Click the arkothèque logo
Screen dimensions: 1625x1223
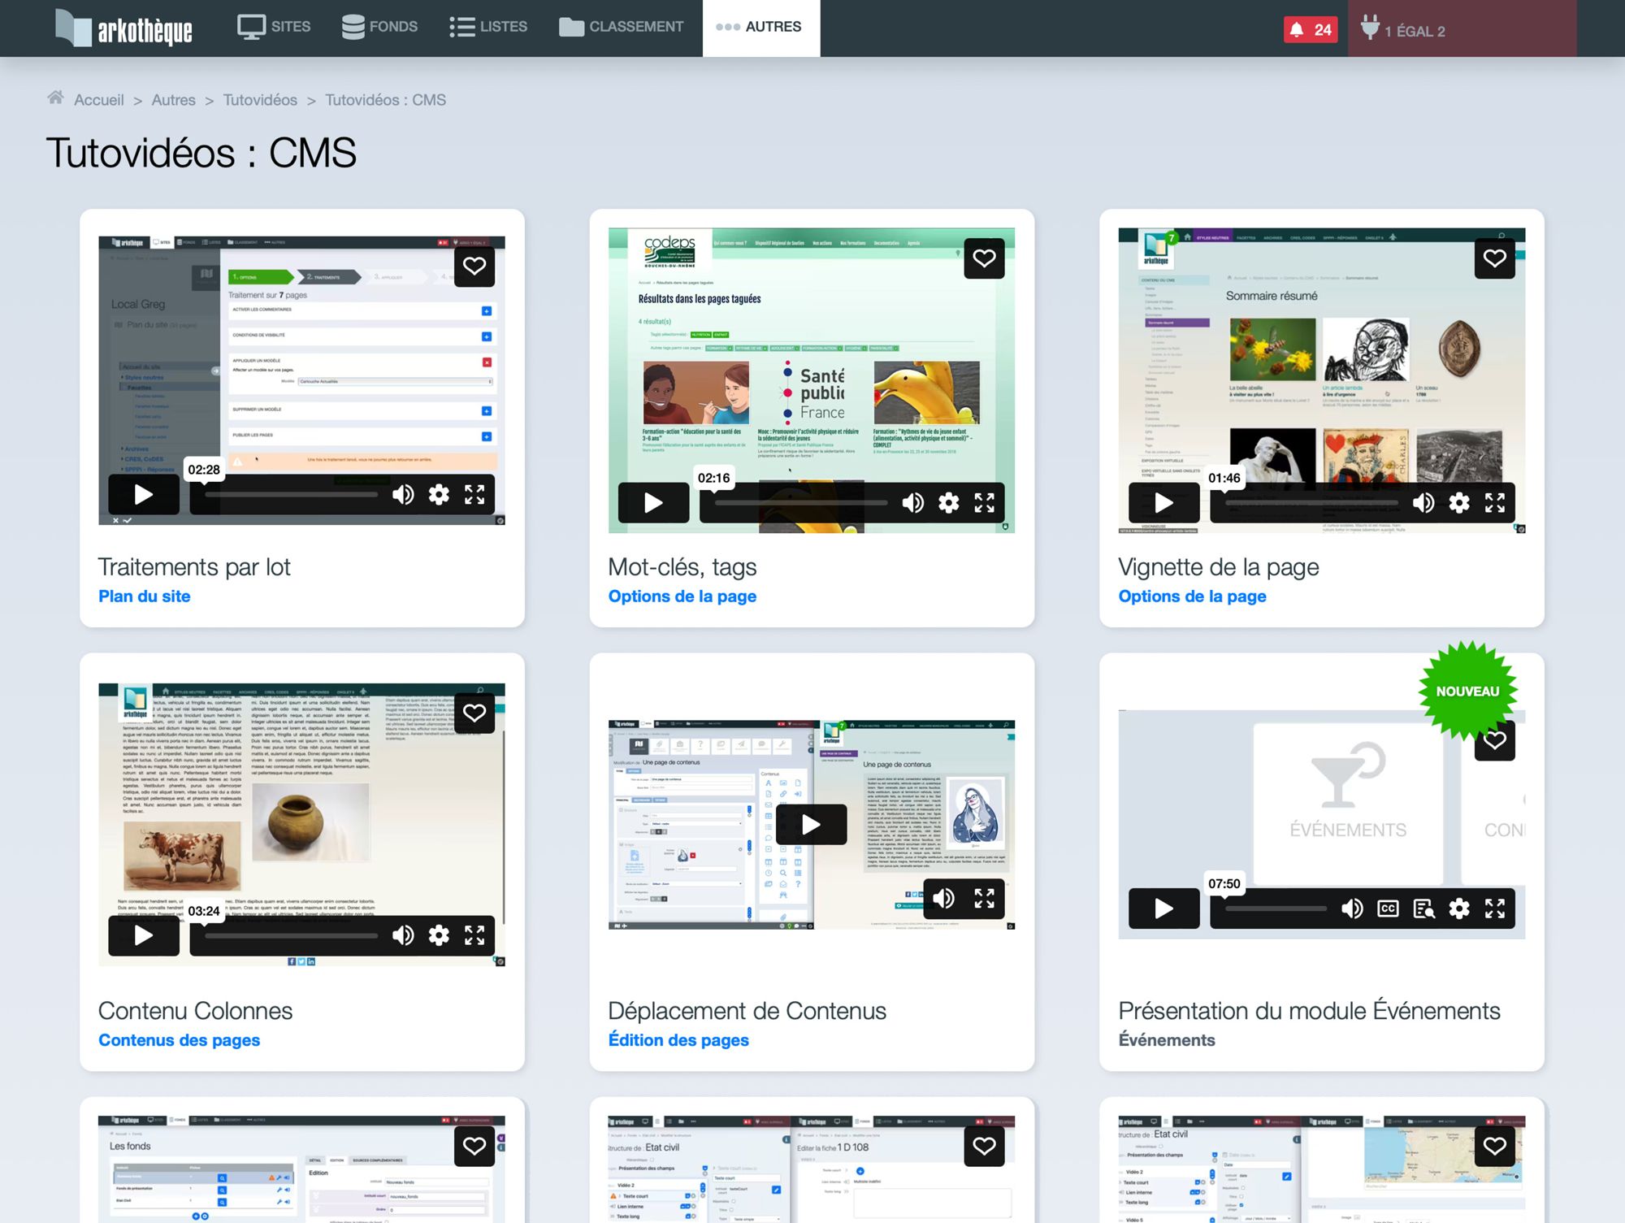click(x=123, y=28)
